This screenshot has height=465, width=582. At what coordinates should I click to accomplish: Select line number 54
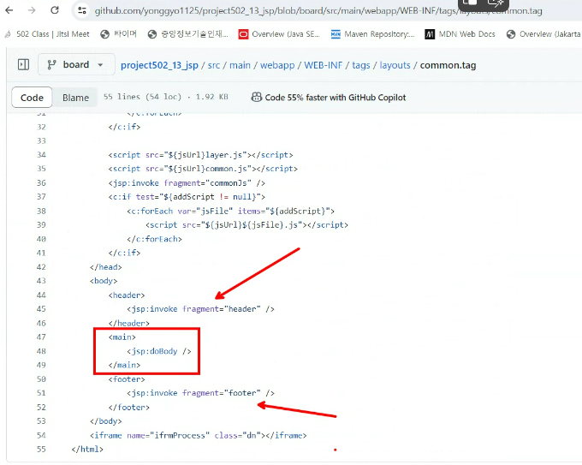tap(41, 435)
